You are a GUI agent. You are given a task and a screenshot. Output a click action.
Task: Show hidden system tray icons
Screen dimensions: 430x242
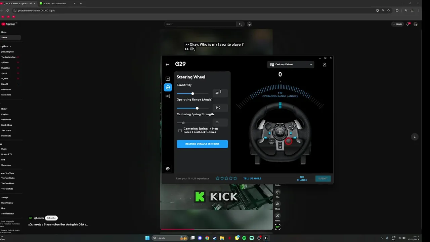pyautogui.click(x=382, y=238)
